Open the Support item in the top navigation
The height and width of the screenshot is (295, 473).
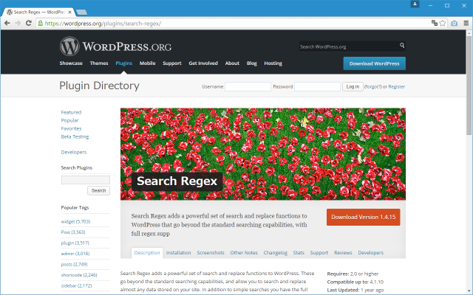(x=172, y=63)
